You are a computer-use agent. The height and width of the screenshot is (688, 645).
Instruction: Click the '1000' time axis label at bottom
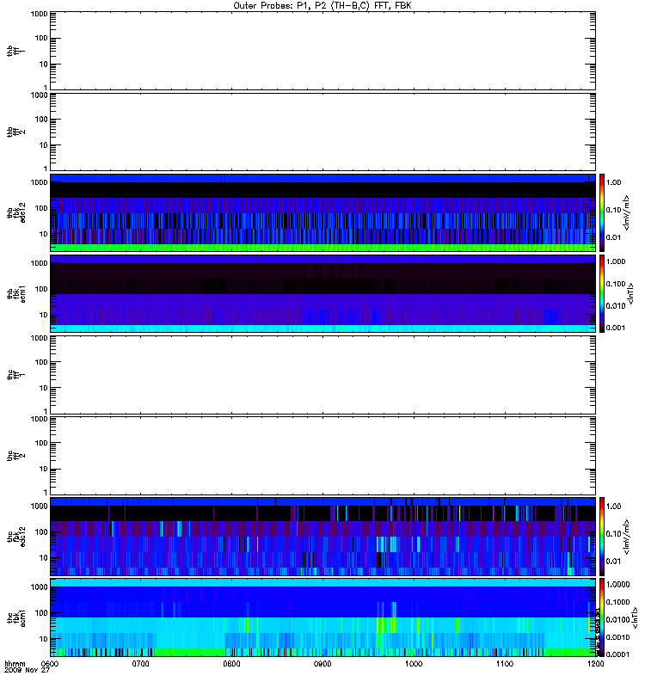pyautogui.click(x=414, y=664)
